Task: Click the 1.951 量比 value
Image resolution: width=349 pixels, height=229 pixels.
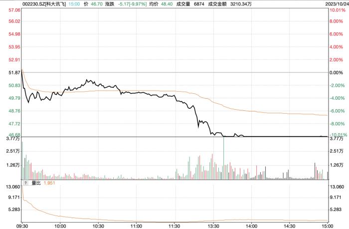Action: coord(49,183)
